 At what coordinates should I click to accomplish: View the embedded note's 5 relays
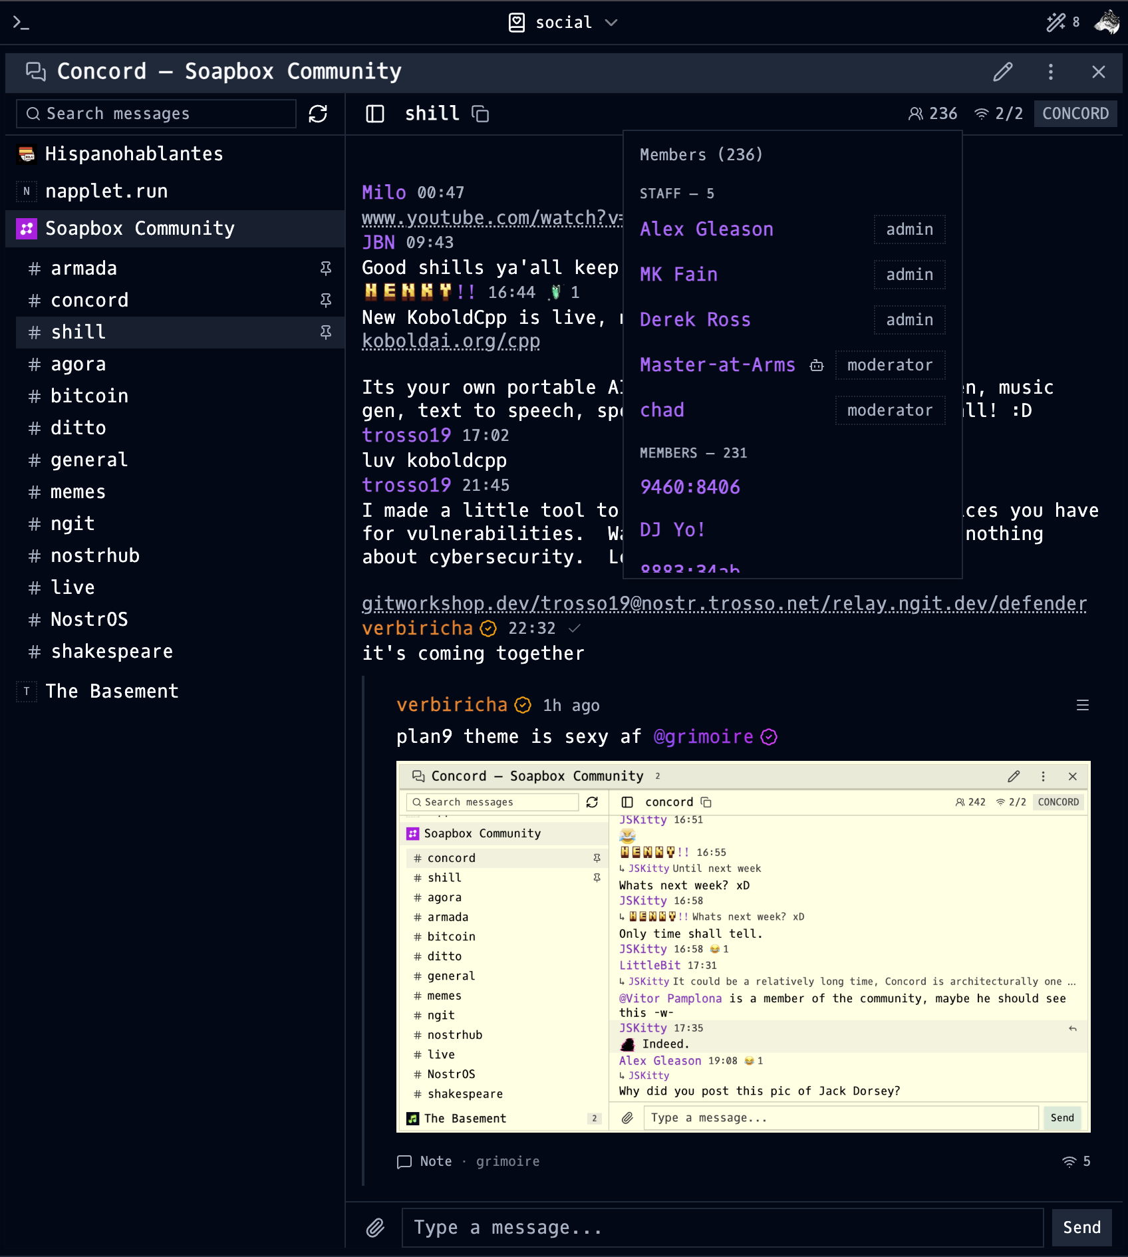(1076, 1161)
